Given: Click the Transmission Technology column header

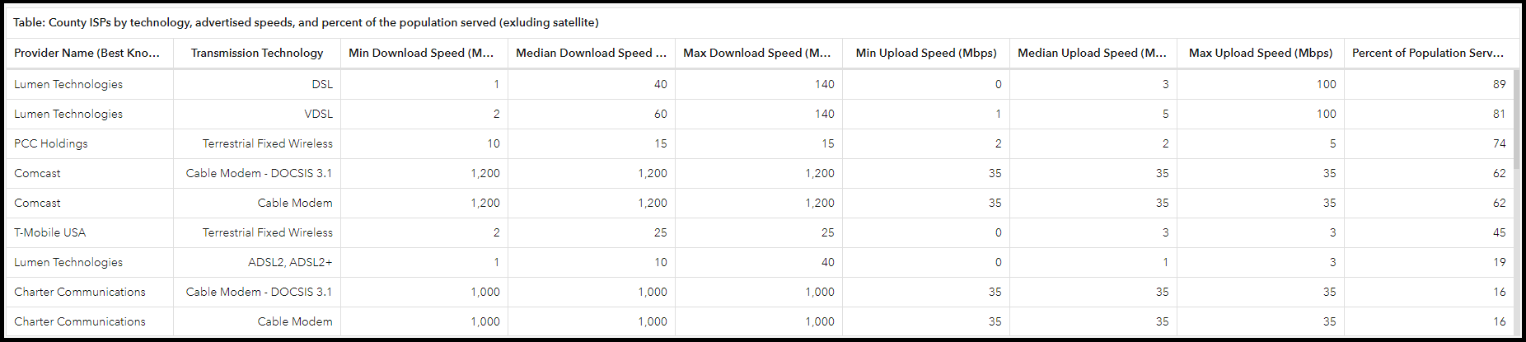Looking at the screenshot, I should [257, 53].
